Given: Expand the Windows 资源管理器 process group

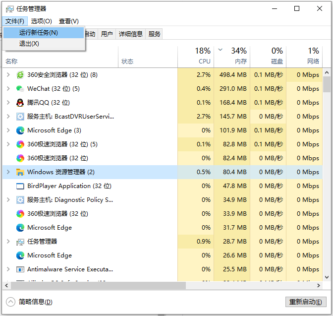Looking at the screenshot, I should (8, 172).
